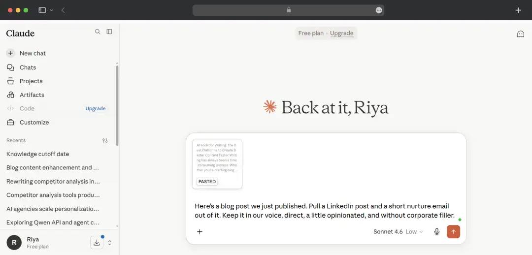Click the search icon in Claude sidebar
532x255 pixels.
tap(98, 32)
